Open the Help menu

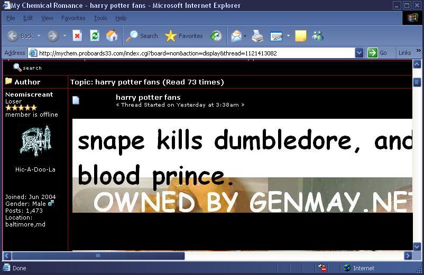(121, 18)
